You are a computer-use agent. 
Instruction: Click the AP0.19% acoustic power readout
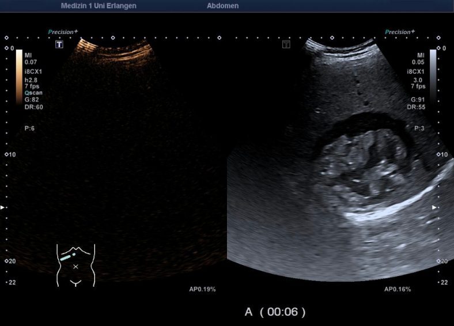(202, 289)
